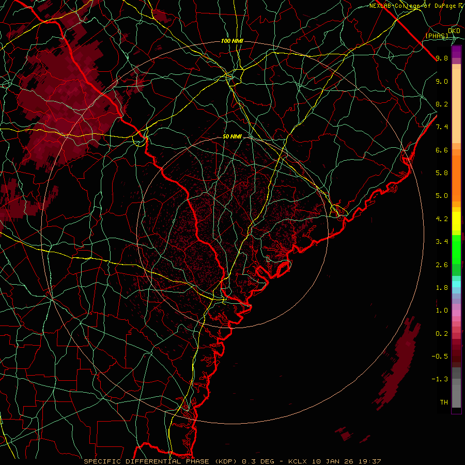Click the bright green color bar segment

tap(456, 249)
